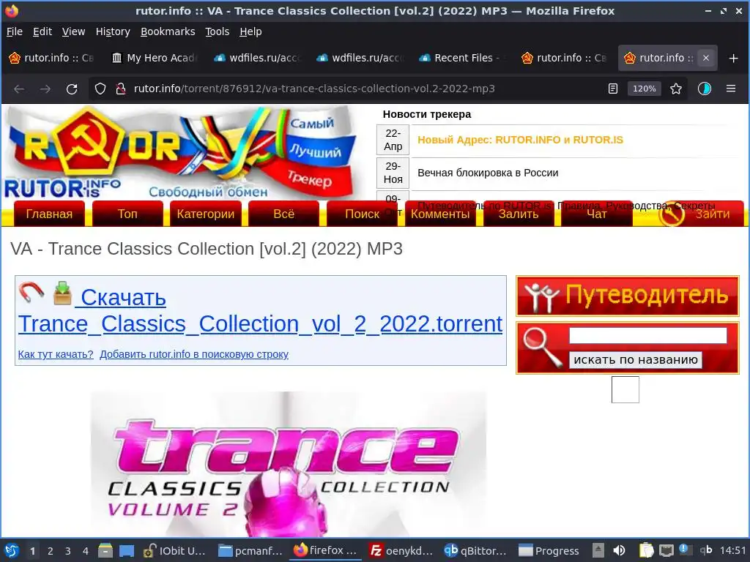The image size is (750, 562).
Task: Click the green download torrent box icon
Action: click(63, 293)
